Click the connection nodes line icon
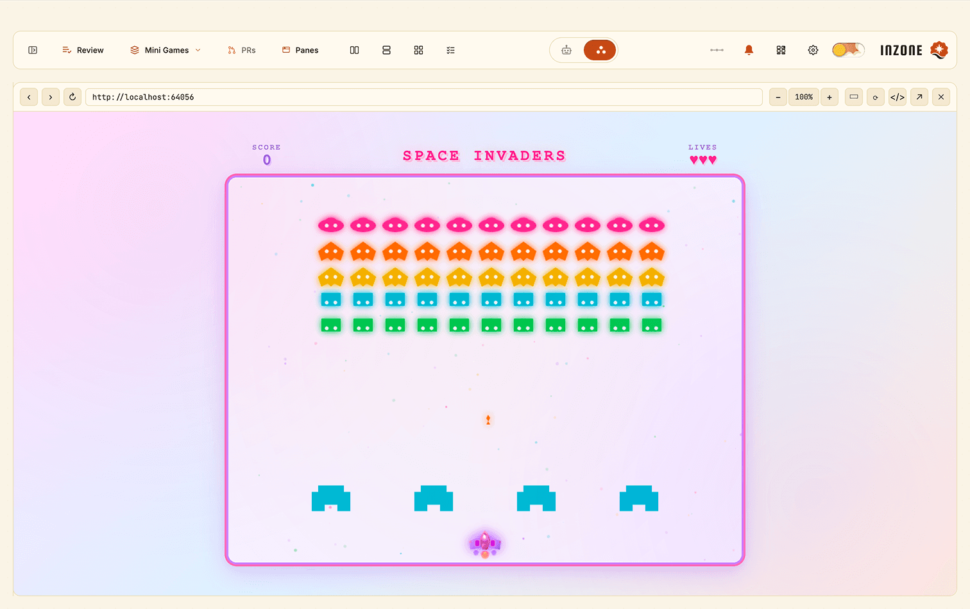The image size is (970, 609). (717, 50)
